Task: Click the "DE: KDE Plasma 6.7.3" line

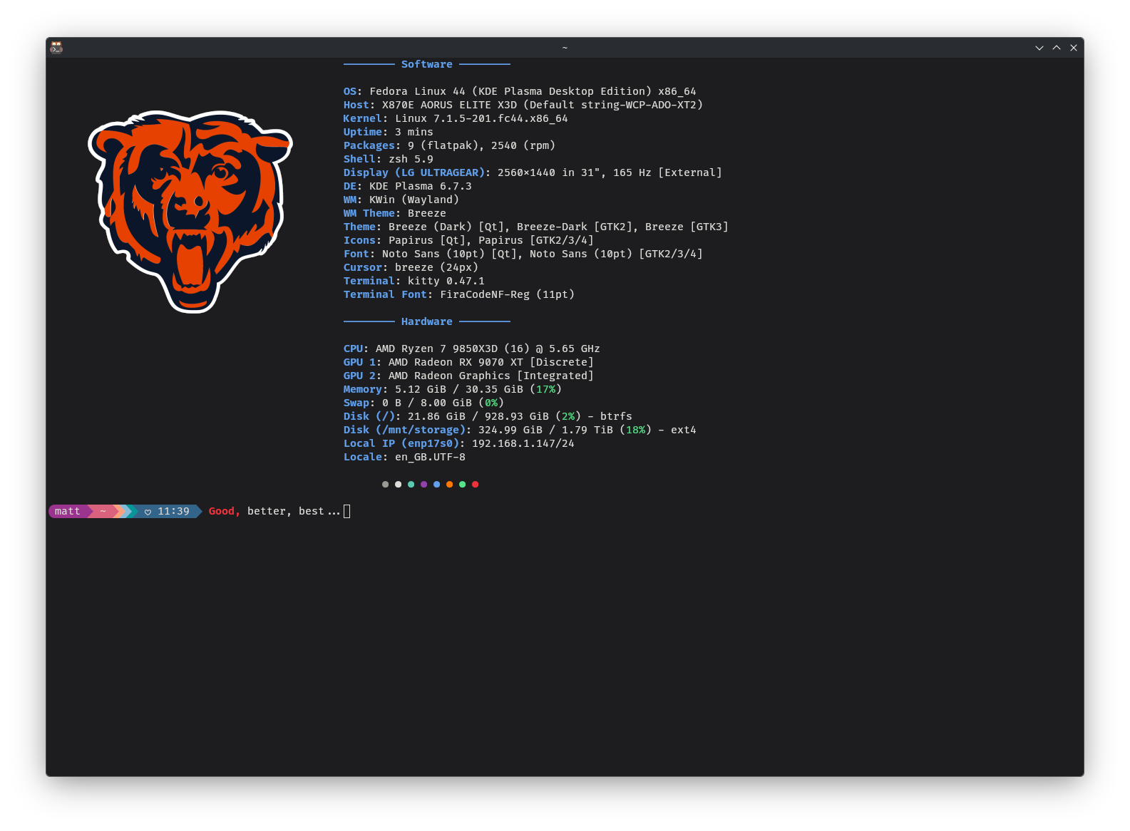Action: click(408, 186)
